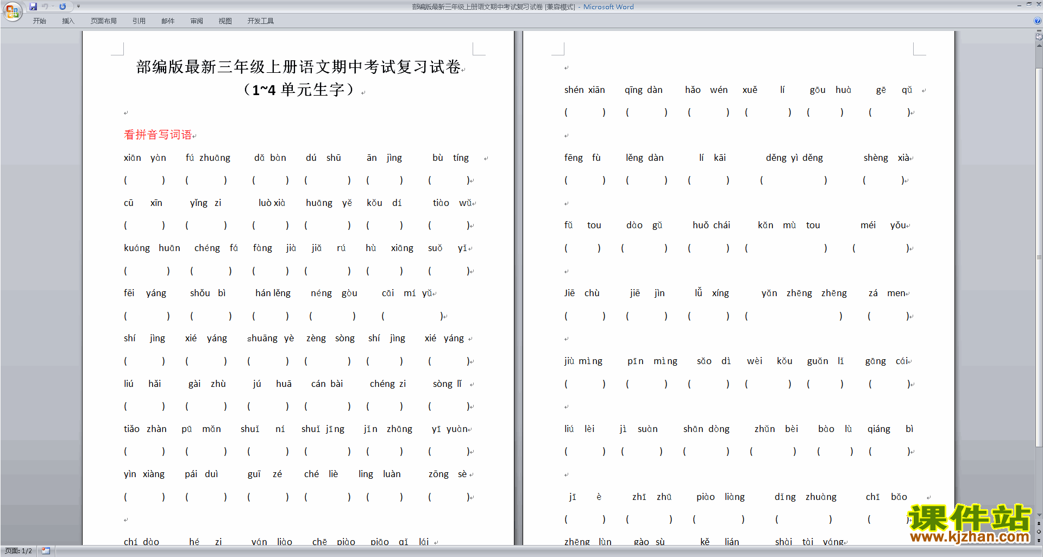
Task: Open Word Help
Action: point(1038,21)
